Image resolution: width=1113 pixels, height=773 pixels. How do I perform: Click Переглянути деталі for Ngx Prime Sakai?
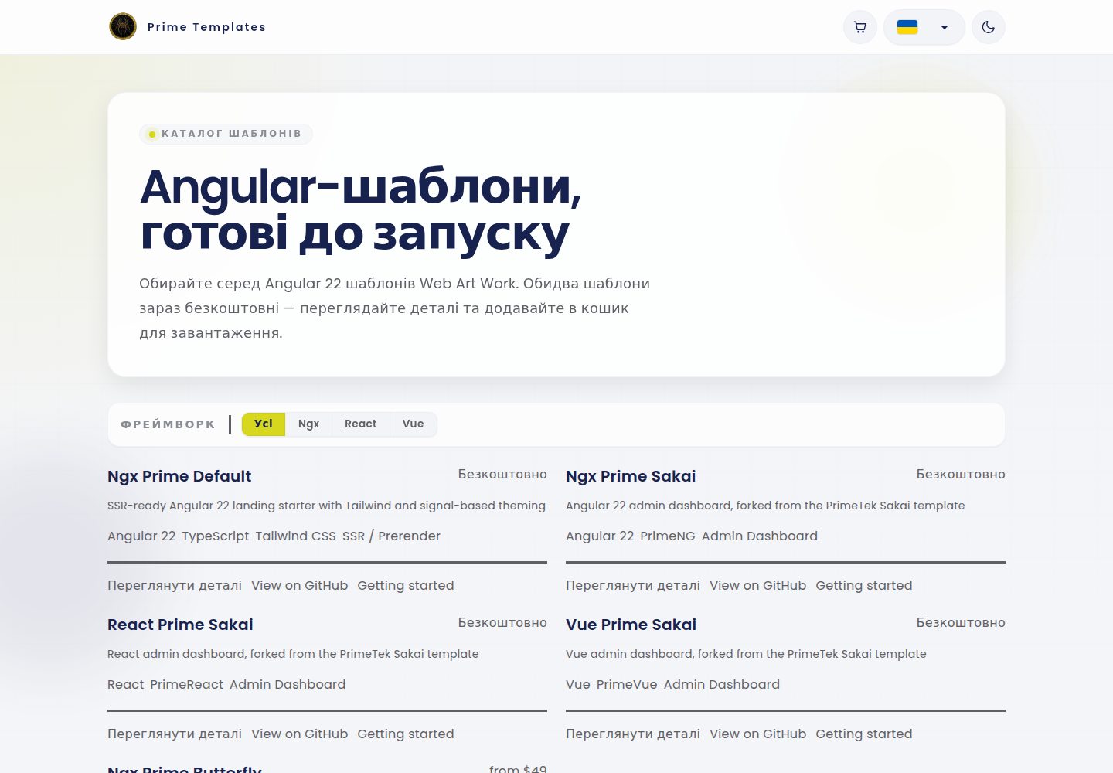coord(633,585)
